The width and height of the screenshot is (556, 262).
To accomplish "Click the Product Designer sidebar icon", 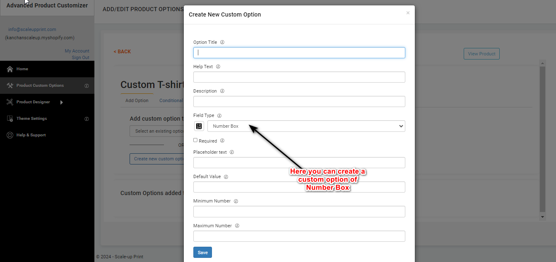I will tap(10, 102).
